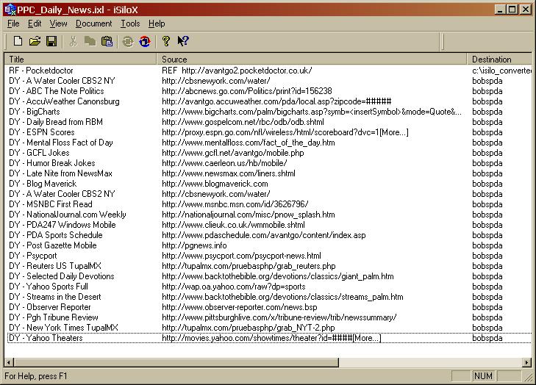Select DY - Streams in the Desert row
The image size is (536, 385).
click(x=269, y=297)
